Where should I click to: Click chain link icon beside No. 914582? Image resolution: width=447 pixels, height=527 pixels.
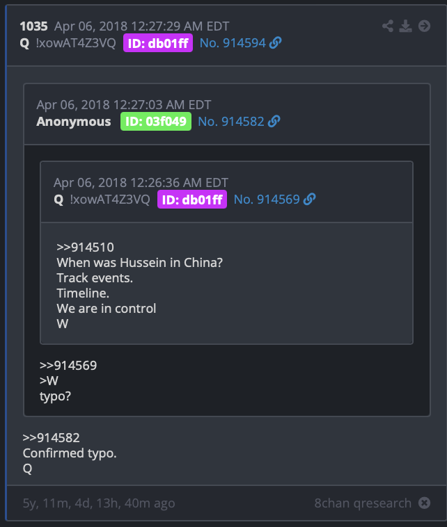coord(274,122)
